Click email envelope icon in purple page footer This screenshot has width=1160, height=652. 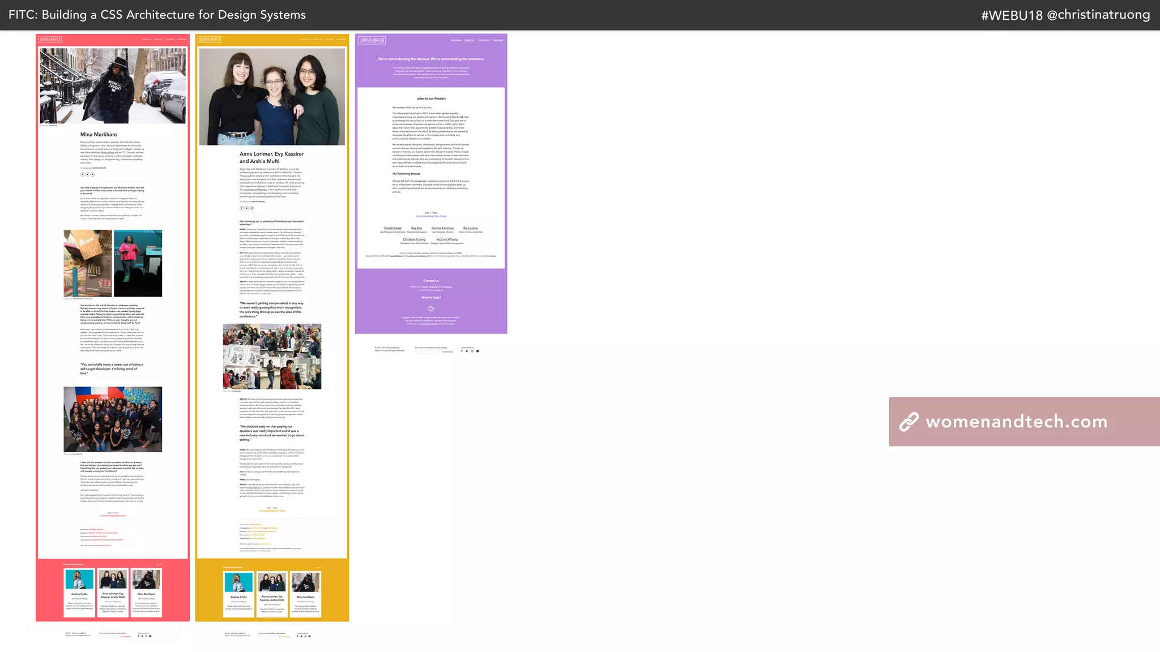pyautogui.click(x=477, y=351)
